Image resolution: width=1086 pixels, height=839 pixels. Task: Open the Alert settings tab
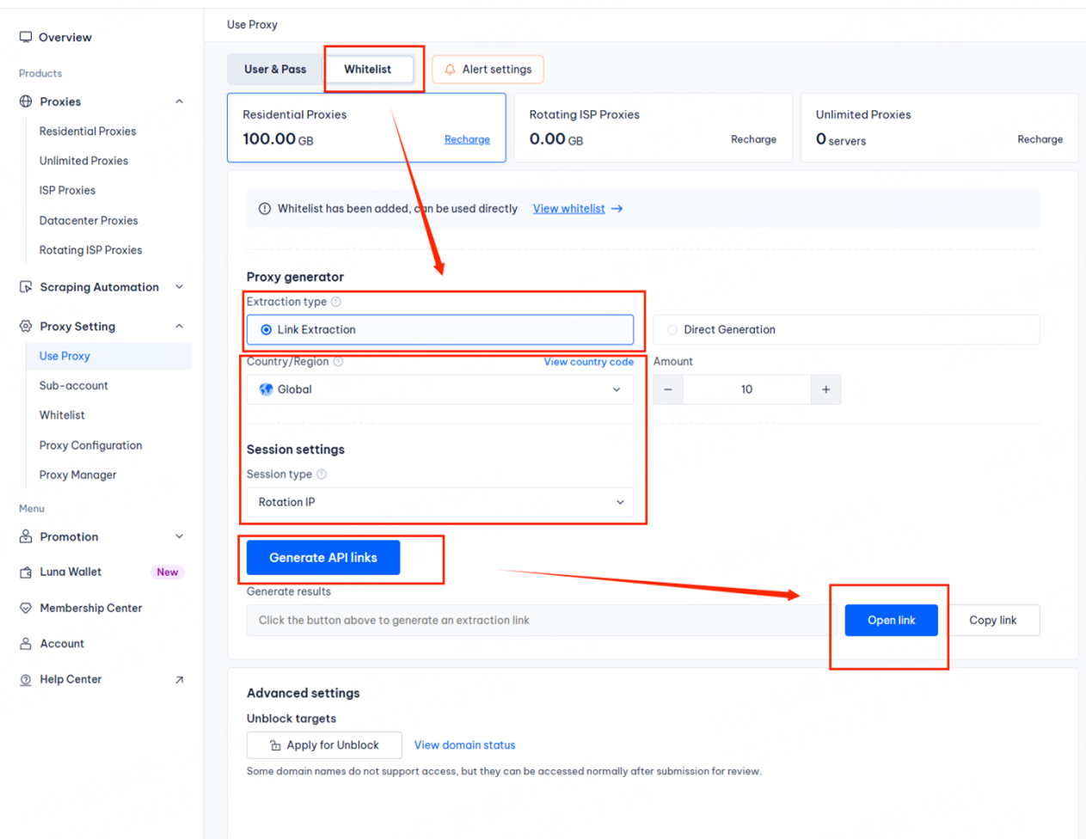(x=488, y=70)
